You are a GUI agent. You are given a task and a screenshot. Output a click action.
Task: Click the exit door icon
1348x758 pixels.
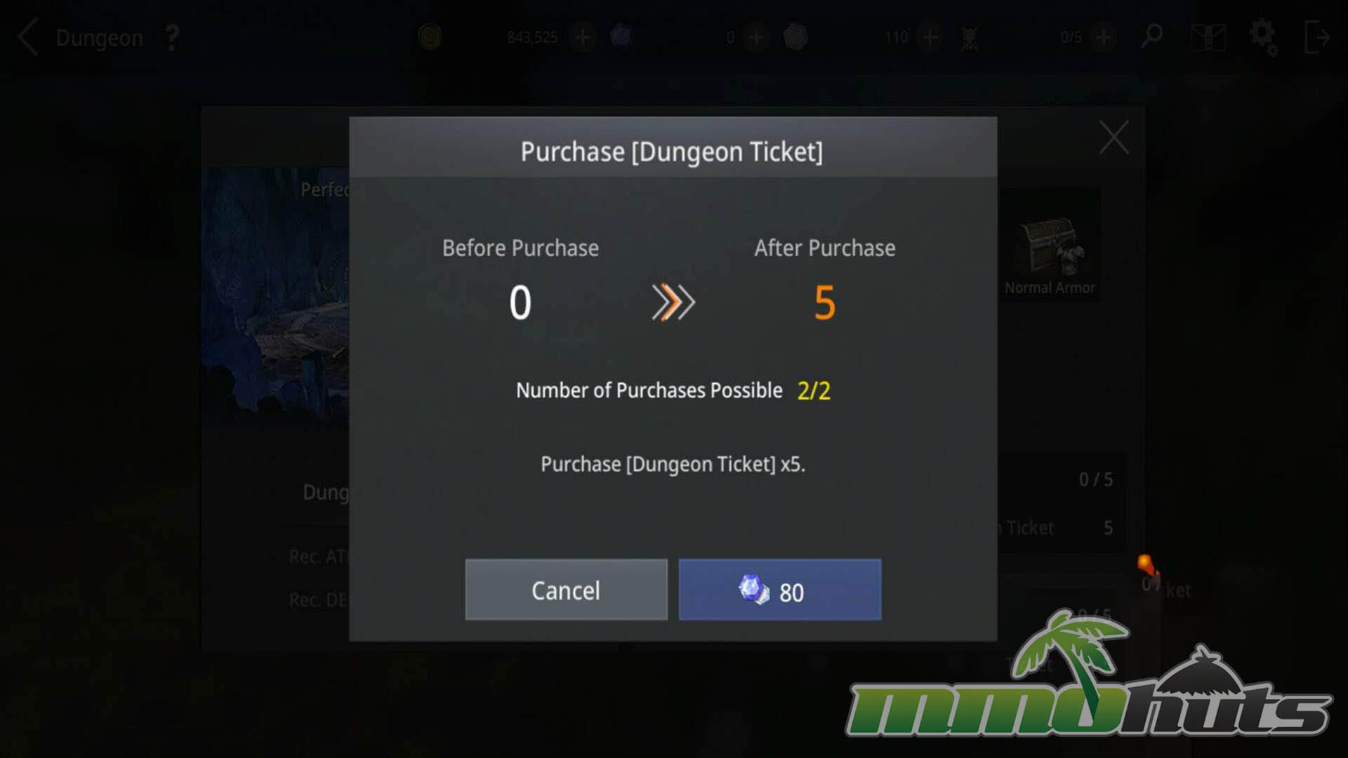(1316, 37)
